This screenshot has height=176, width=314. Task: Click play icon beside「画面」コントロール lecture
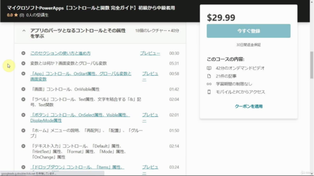24,89
